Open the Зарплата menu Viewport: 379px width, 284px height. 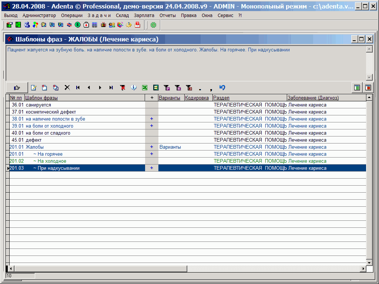pyautogui.click(x=144, y=16)
